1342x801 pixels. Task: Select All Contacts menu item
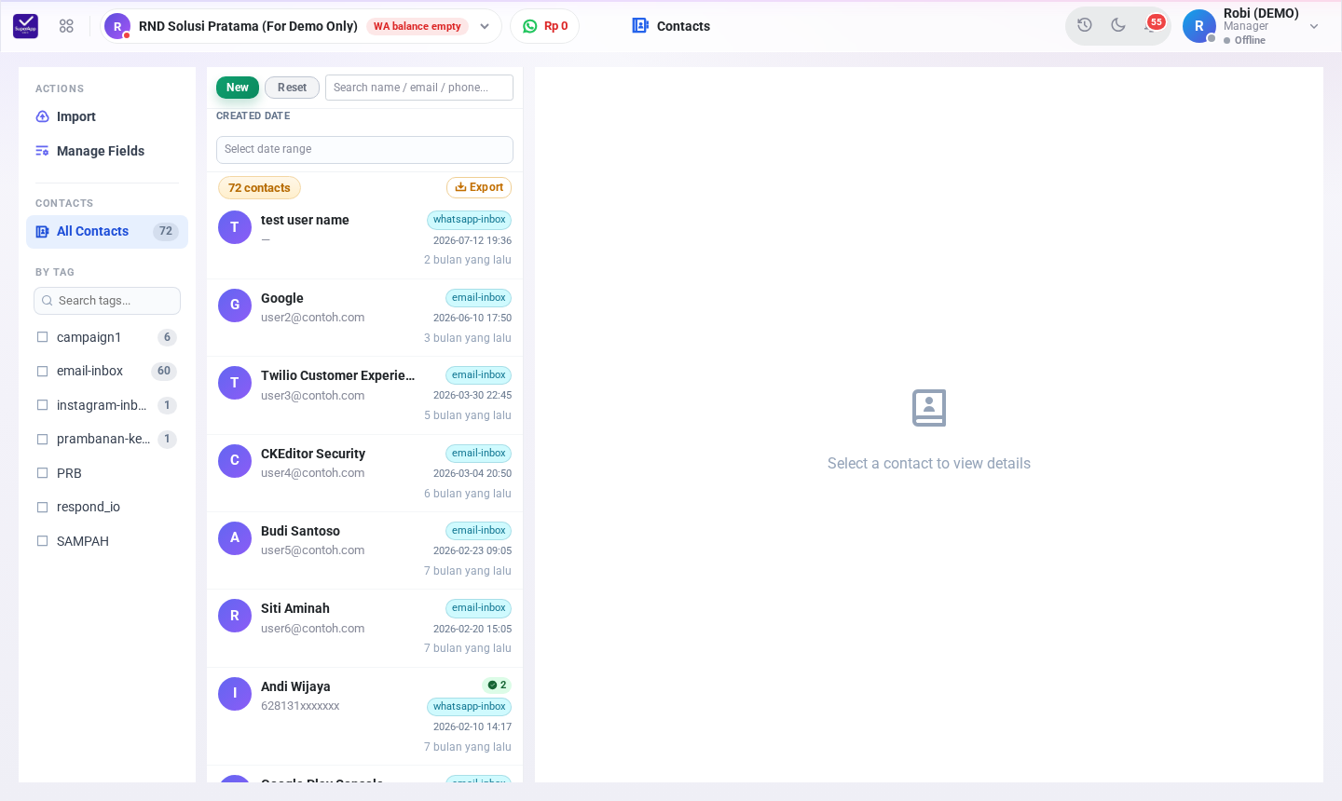pos(107,231)
